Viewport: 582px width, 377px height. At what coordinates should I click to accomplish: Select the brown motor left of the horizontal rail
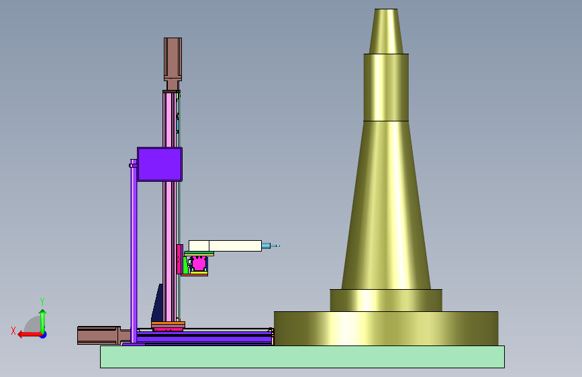pyautogui.click(x=103, y=335)
